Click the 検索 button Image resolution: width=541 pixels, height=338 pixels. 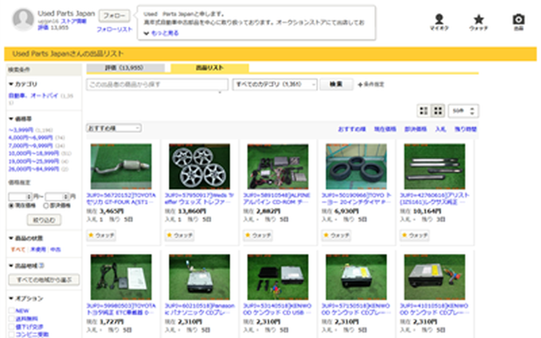coord(336,84)
